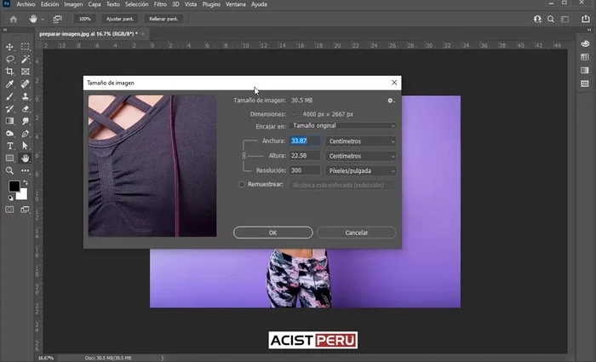Open the Altura units dropdown
Image resolution: width=596 pixels, height=362 pixels.
point(360,156)
